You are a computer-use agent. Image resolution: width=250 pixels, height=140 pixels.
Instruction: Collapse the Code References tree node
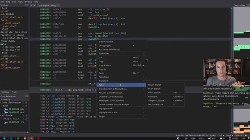pos(1,103)
